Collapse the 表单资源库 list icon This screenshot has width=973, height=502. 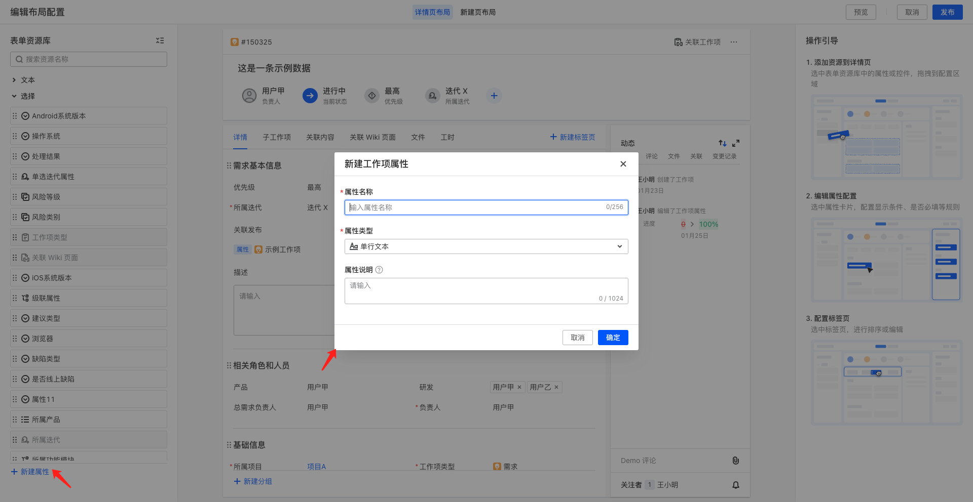pyautogui.click(x=160, y=40)
